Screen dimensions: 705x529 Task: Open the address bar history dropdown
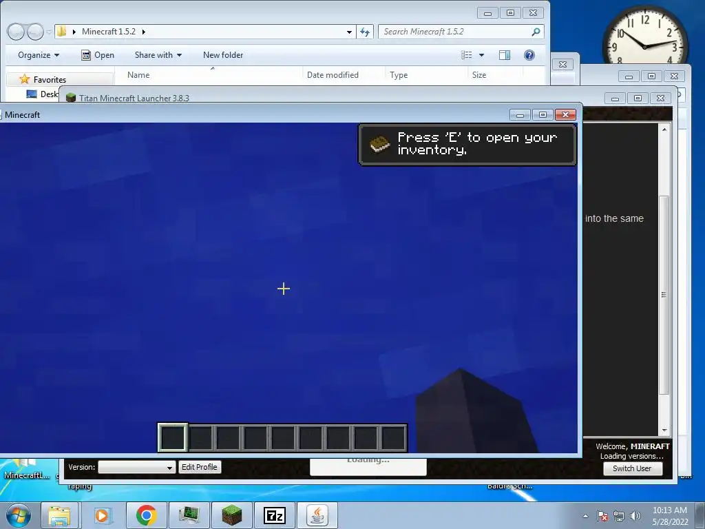coord(349,32)
